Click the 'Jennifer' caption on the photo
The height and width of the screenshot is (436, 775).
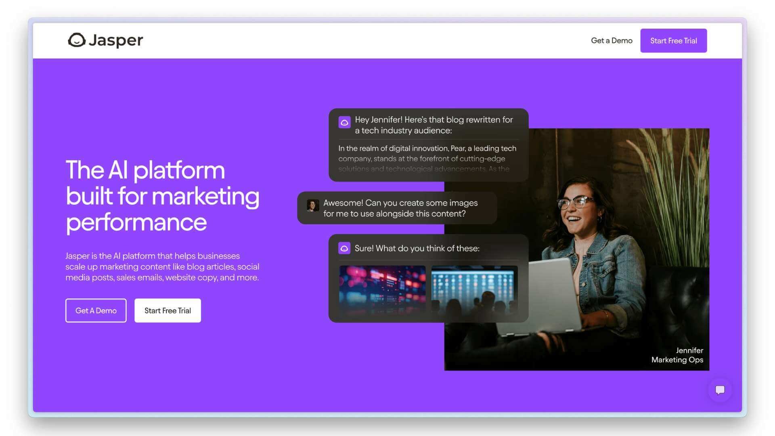click(689, 350)
